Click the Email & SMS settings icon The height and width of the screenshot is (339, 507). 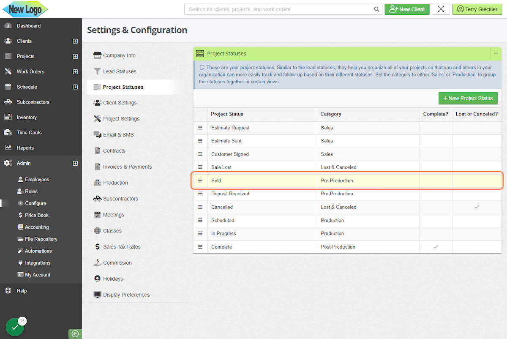pos(98,134)
